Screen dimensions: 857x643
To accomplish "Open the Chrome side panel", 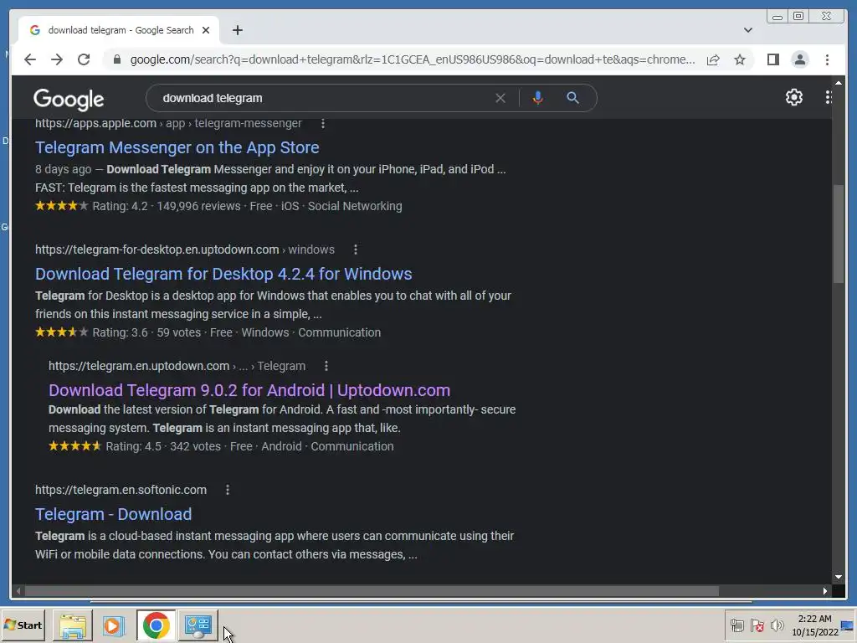I will 772,59.
